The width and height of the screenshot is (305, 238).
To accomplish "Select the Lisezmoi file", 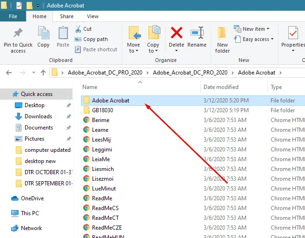I will tap(103, 179).
